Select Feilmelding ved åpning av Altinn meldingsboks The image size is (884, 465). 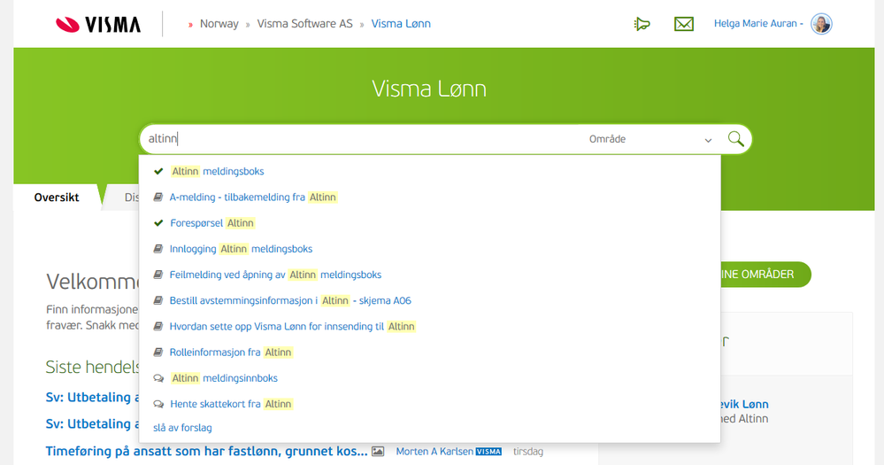tap(276, 275)
